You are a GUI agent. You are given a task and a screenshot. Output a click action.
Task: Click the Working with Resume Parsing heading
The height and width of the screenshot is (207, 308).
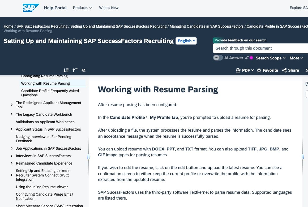pyautogui.click(x=158, y=89)
